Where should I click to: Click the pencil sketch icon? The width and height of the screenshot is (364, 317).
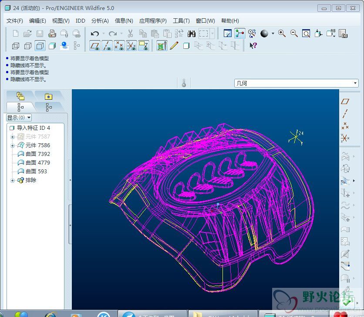[x=174, y=46]
